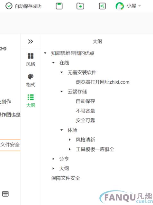Click the link chain icon at left edge

pyautogui.click(x=3, y=49)
